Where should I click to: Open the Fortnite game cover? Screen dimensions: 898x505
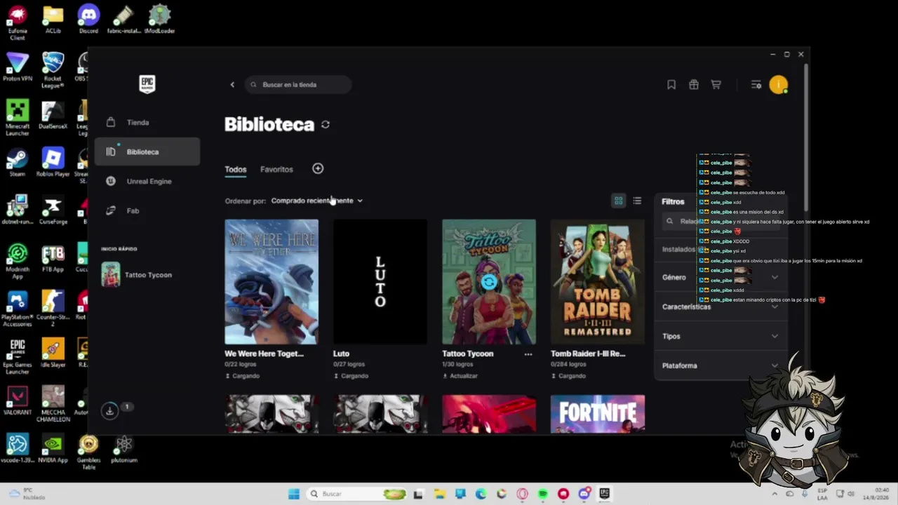coord(598,414)
